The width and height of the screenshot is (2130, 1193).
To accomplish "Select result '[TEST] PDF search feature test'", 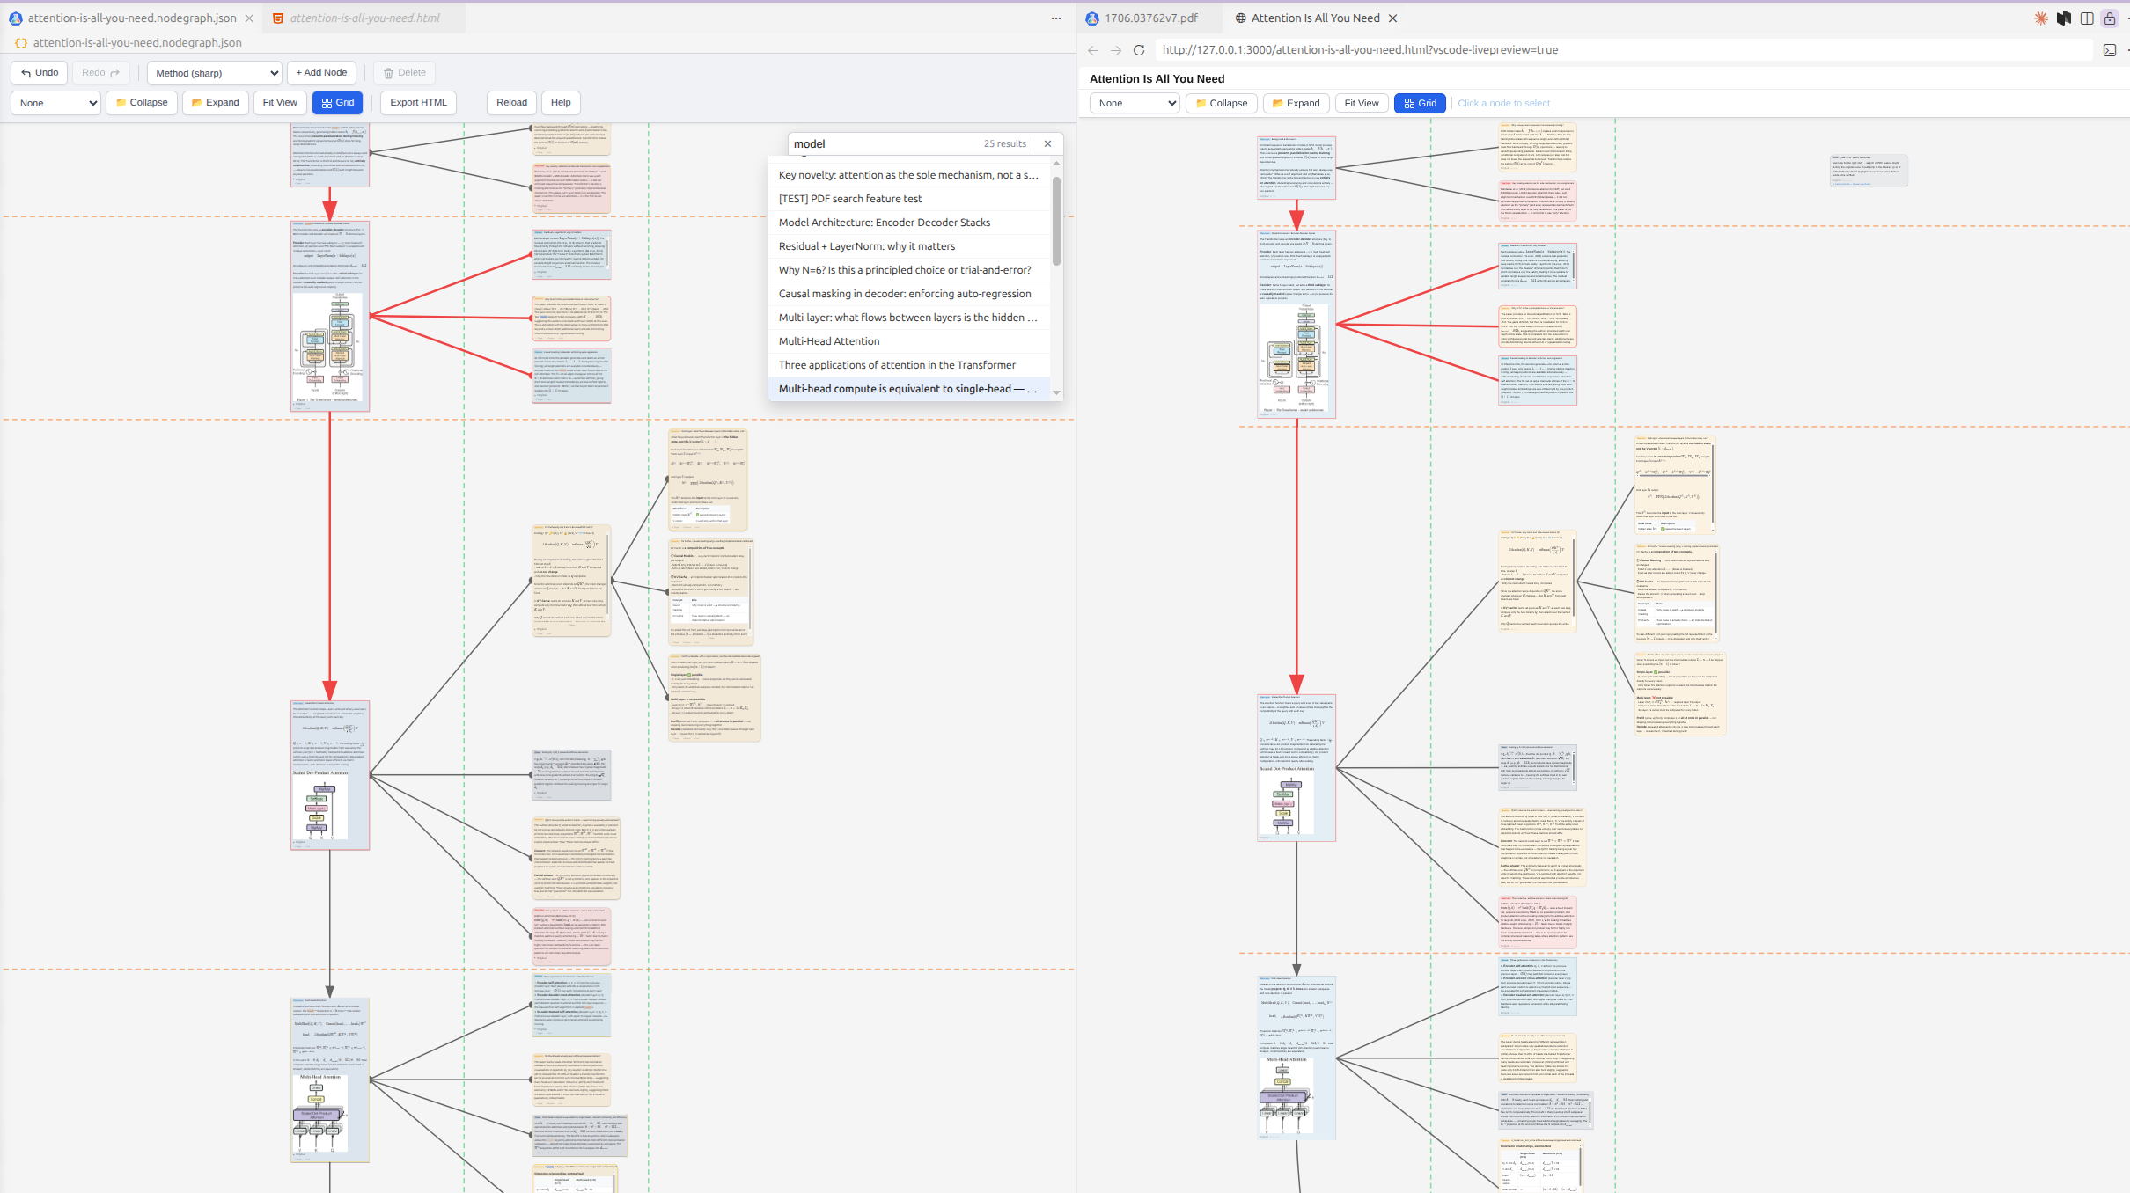I will click(x=909, y=199).
